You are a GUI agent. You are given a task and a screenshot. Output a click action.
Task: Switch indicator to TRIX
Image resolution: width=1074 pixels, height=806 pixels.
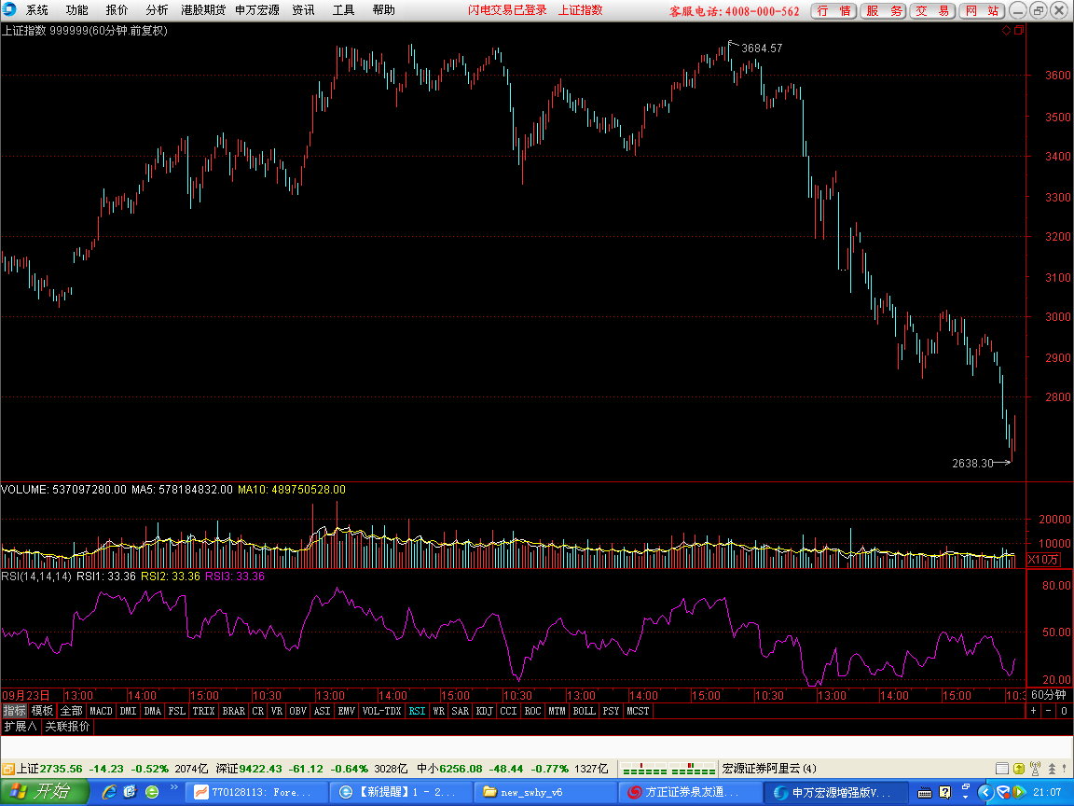click(x=203, y=711)
